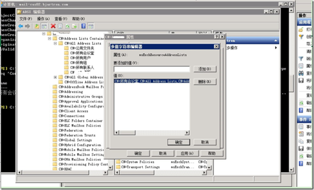Click the tree pane down scroll arrow
The height and width of the screenshot is (190, 314).
pyautogui.click(x=110, y=168)
